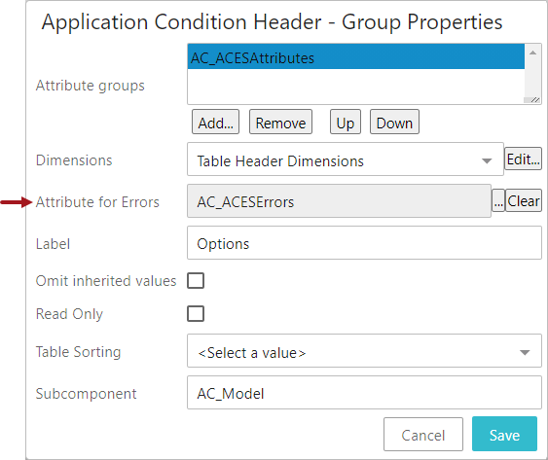This screenshot has width=548, height=460.
Task: Click the resize grip of Attribute groups list
Action: point(534,100)
